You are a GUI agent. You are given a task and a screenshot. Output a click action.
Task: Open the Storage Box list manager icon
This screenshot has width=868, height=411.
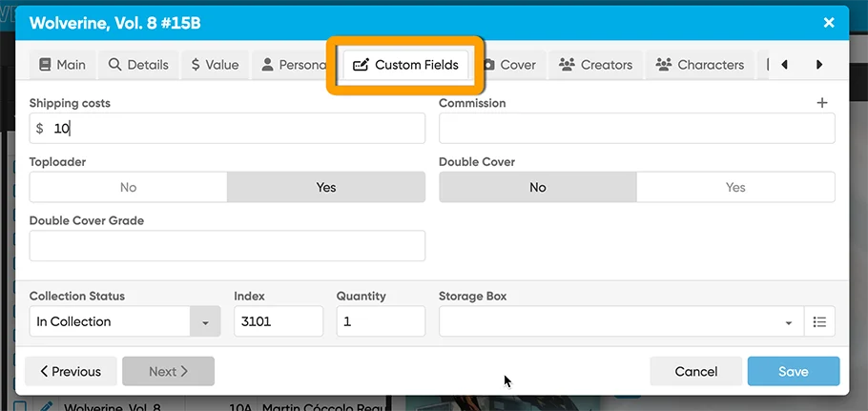tap(819, 322)
